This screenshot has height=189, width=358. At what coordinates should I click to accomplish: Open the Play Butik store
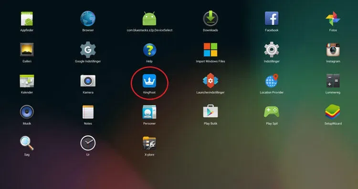211,111
